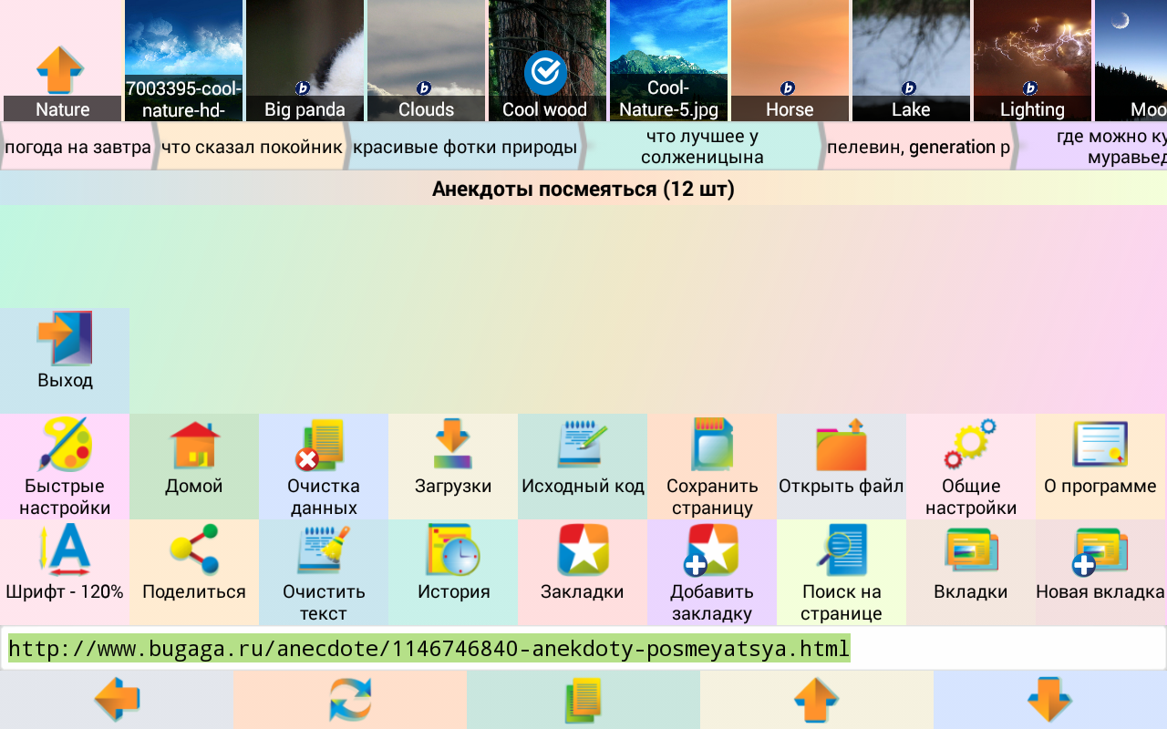The image size is (1167, 729).
Task: Jump down using bottom down-arrow
Action: click(x=1050, y=700)
